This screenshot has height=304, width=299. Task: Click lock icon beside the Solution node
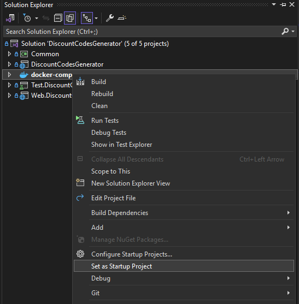[7, 44]
